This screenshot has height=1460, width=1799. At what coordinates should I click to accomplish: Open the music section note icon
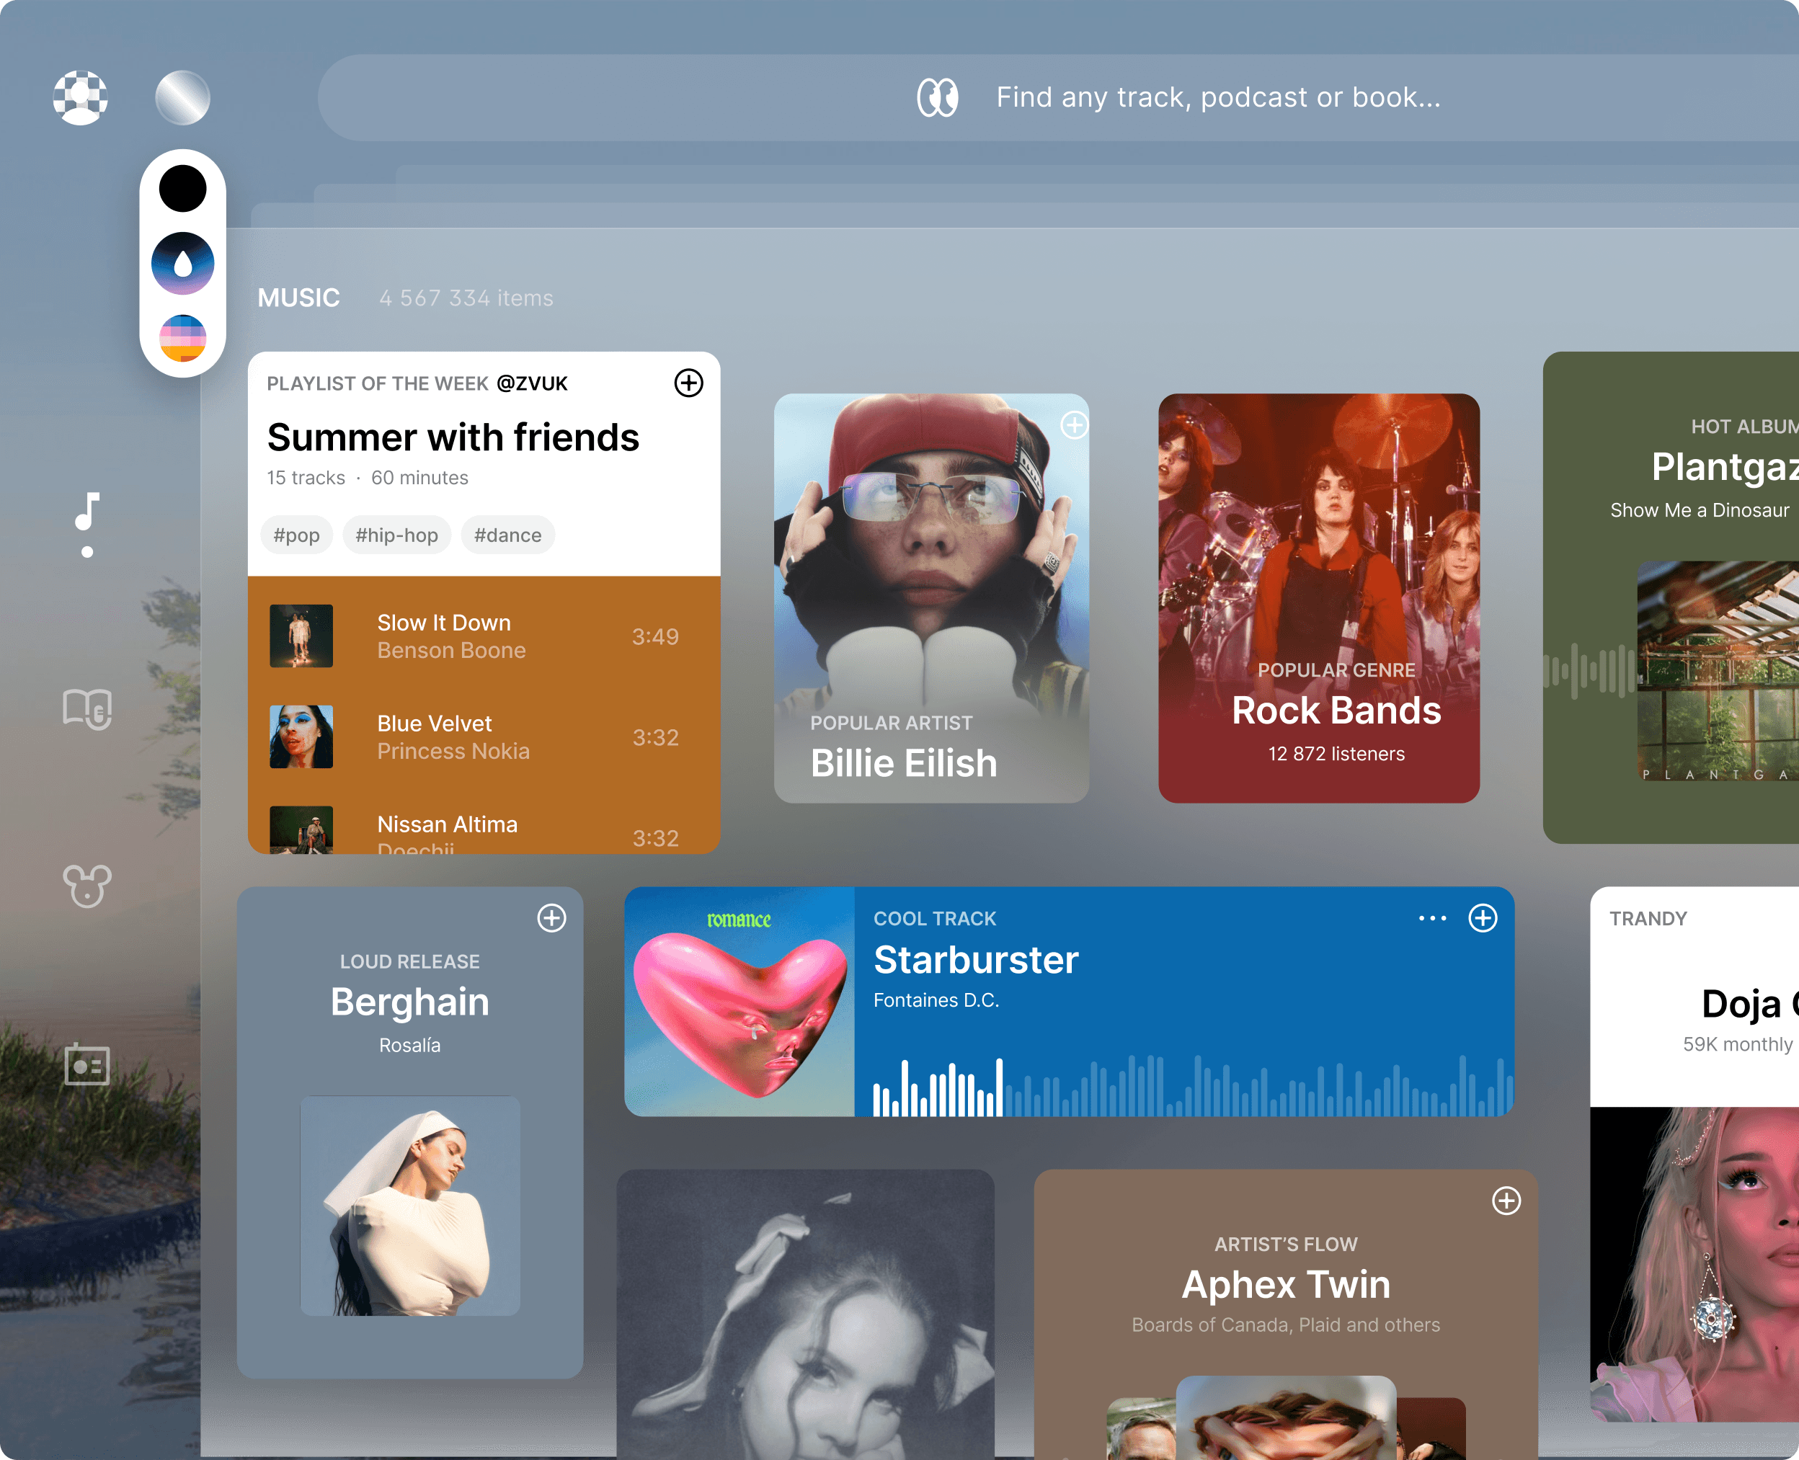[x=86, y=512]
